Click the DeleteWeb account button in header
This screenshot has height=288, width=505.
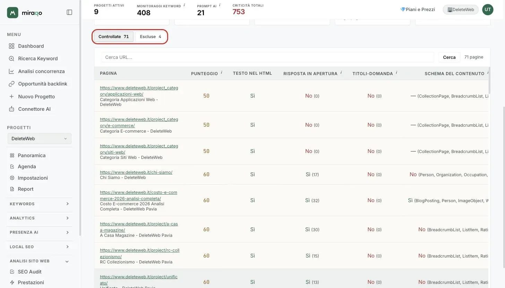461,10
